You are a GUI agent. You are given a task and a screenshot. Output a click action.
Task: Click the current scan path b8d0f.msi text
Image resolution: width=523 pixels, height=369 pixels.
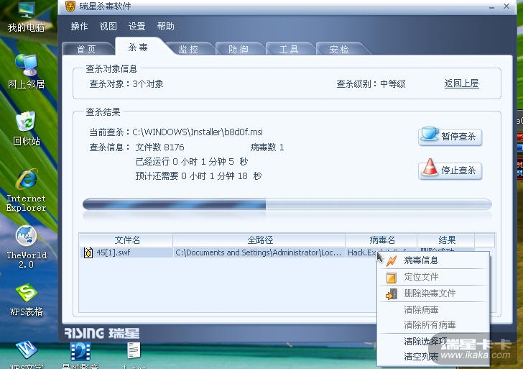pyautogui.click(x=198, y=132)
